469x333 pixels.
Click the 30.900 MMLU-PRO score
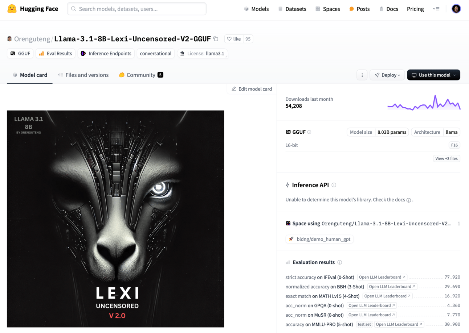[452, 324]
